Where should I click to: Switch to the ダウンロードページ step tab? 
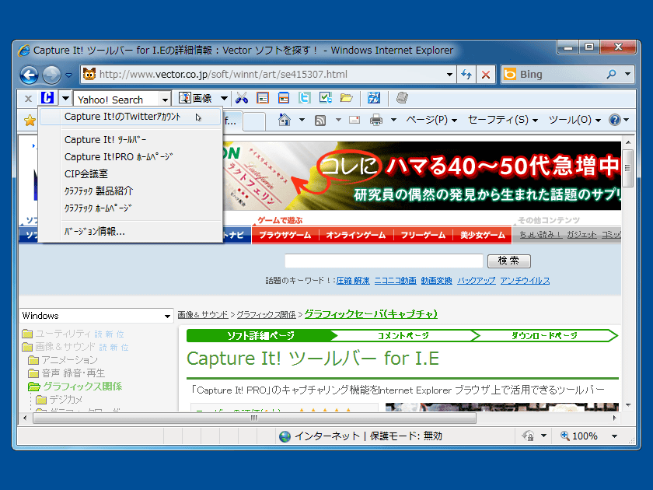click(544, 335)
